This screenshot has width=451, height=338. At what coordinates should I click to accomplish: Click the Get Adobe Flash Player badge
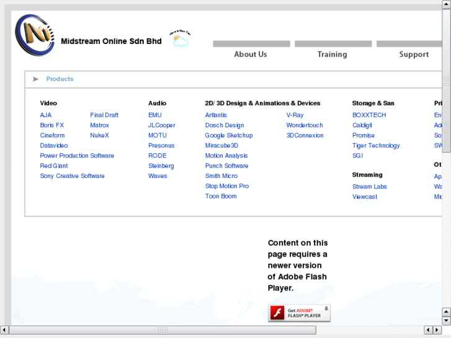tap(299, 313)
